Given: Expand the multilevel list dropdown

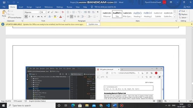Looking at the screenshot, I should tap(81, 12).
